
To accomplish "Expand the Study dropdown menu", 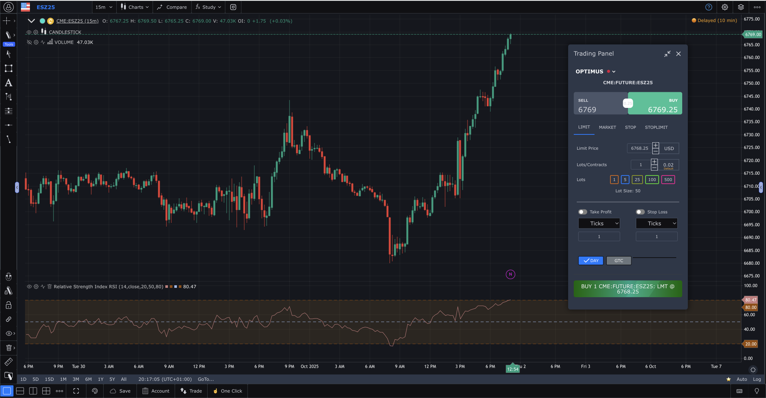I will click(x=208, y=7).
